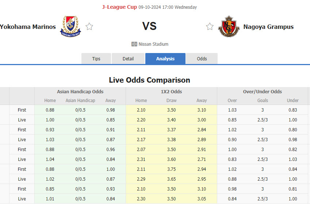The height and width of the screenshot is (207, 310).
Task: Click under odds 0.84
Action: [x=293, y=169]
